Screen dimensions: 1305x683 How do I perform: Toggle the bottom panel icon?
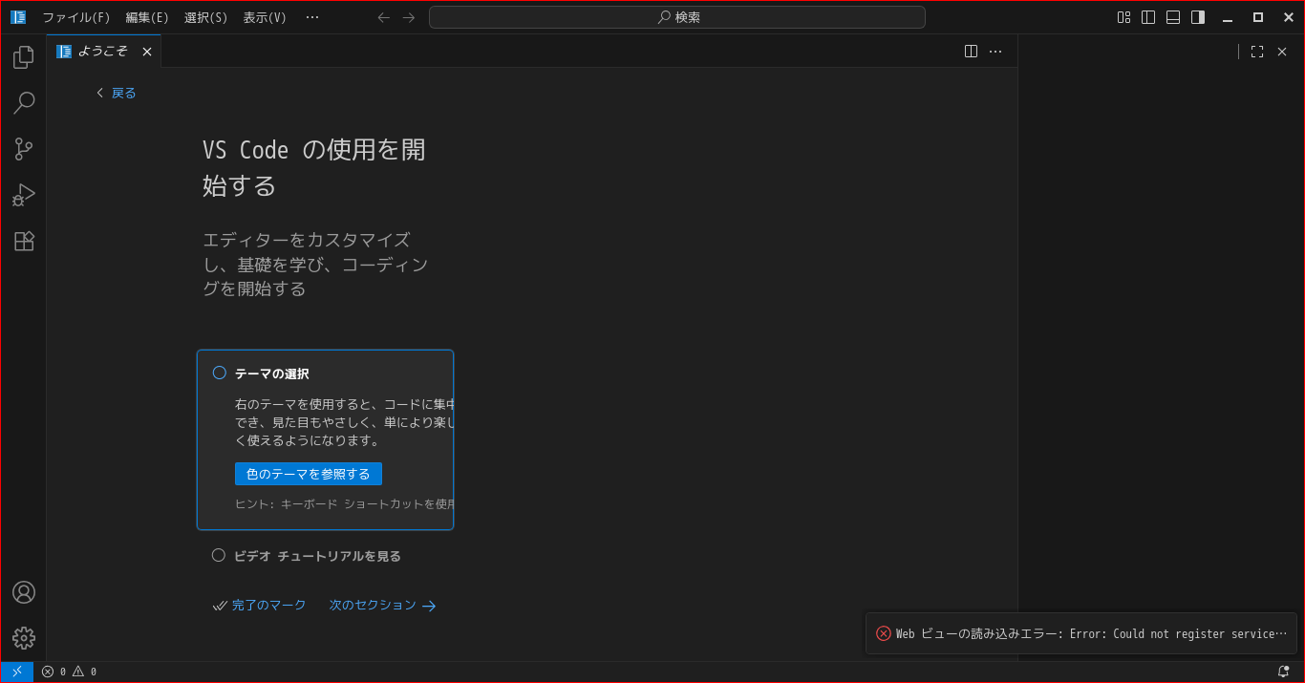click(1173, 17)
